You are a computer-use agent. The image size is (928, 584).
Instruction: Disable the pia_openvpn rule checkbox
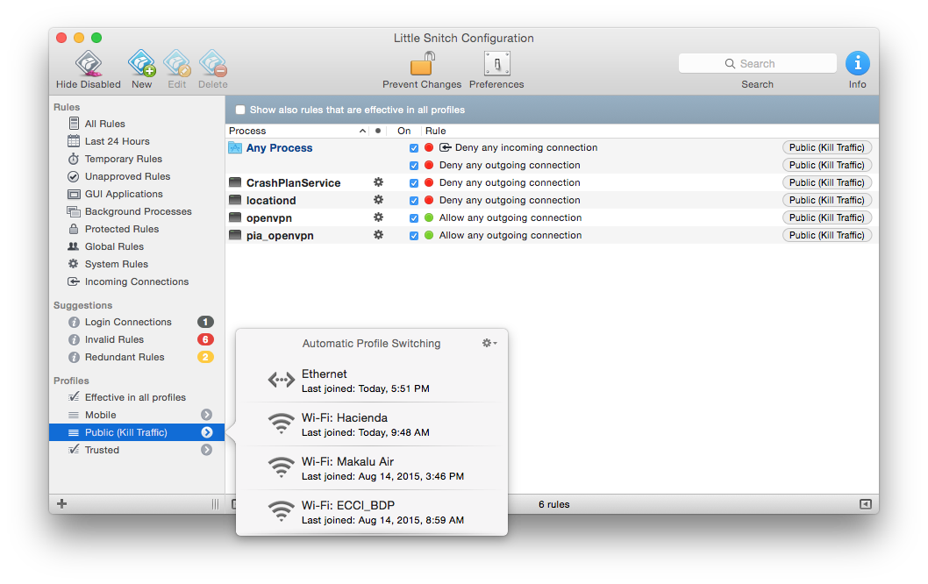414,236
